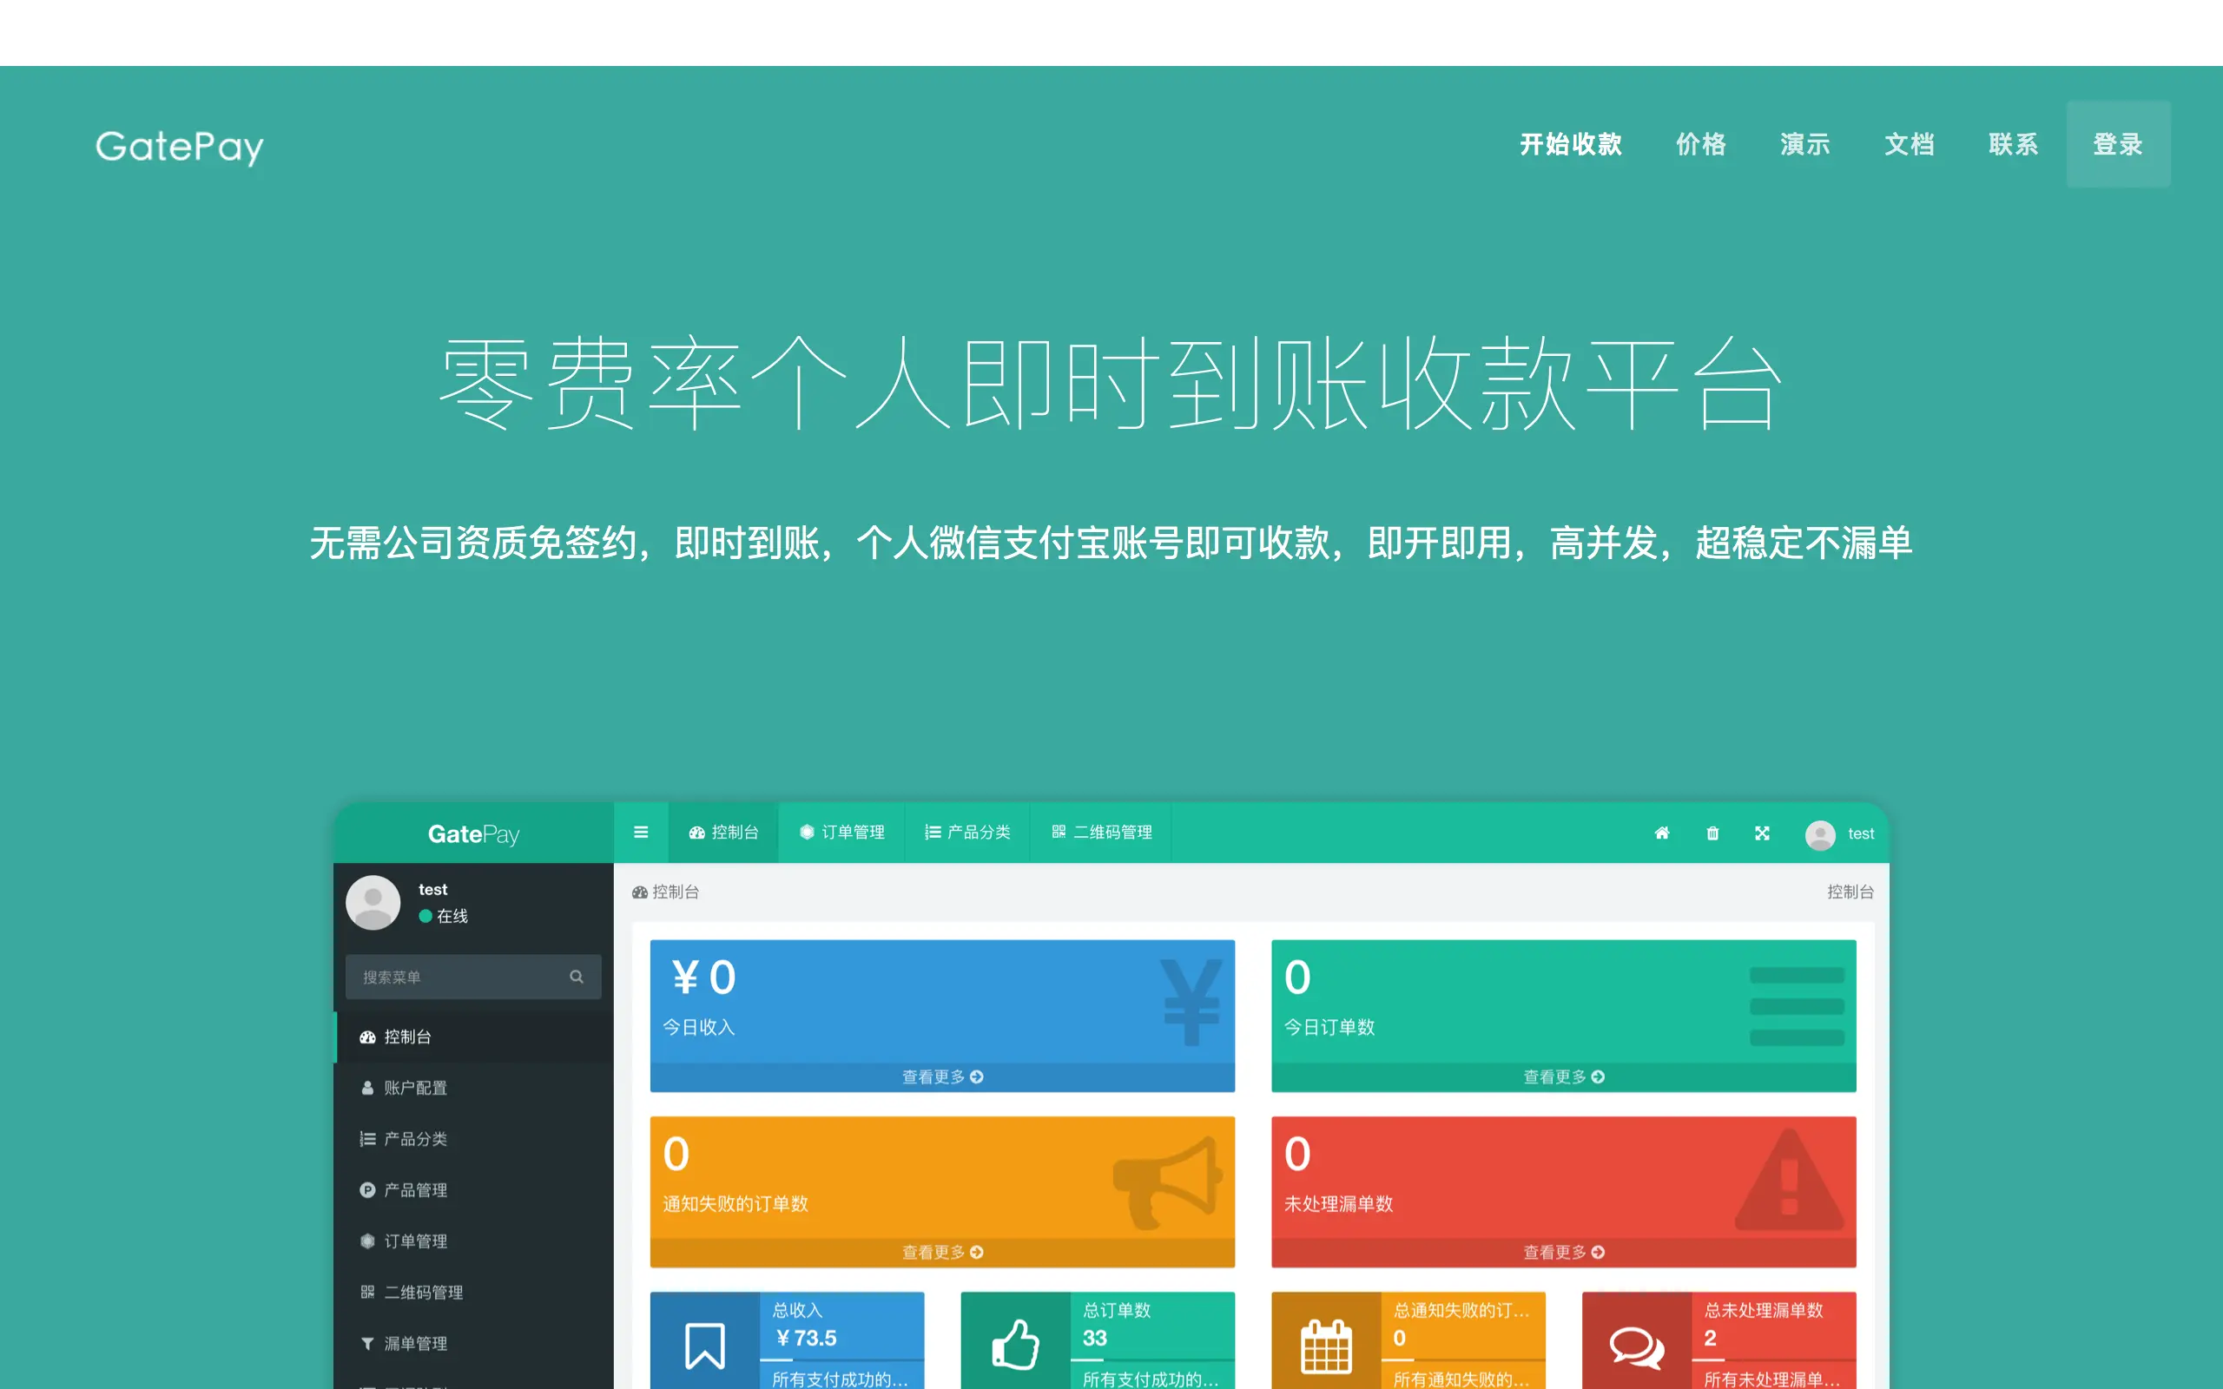This screenshot has width=2223, height=1389.
Task: Click the 在线 online status indicator
Action: [443, 916]
